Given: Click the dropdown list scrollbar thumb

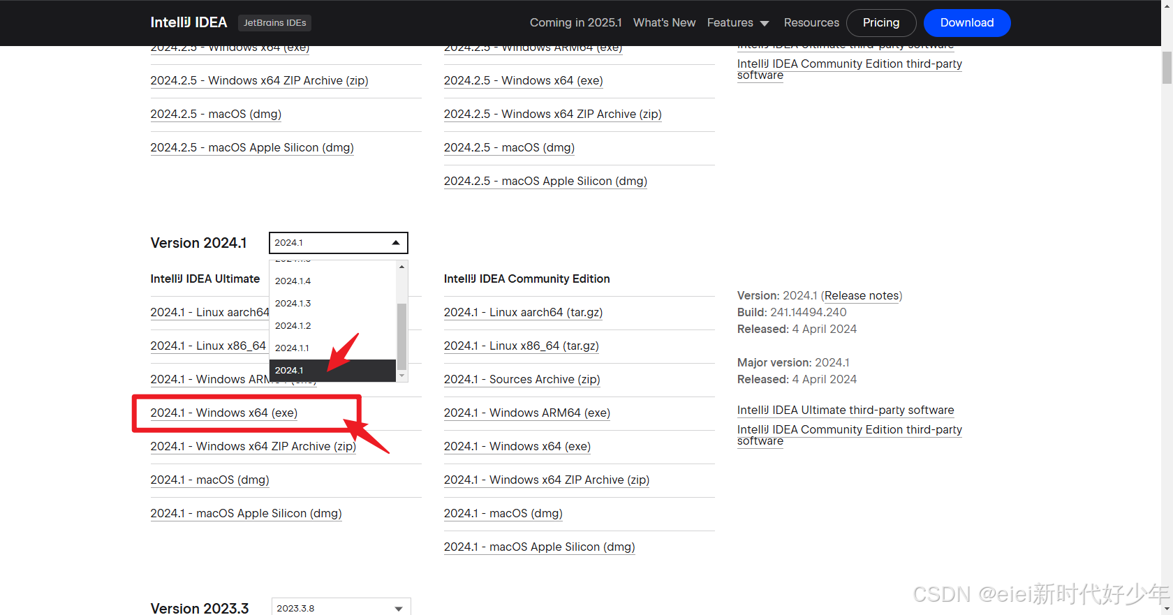Looking at the screenshot, I should 401,336.
